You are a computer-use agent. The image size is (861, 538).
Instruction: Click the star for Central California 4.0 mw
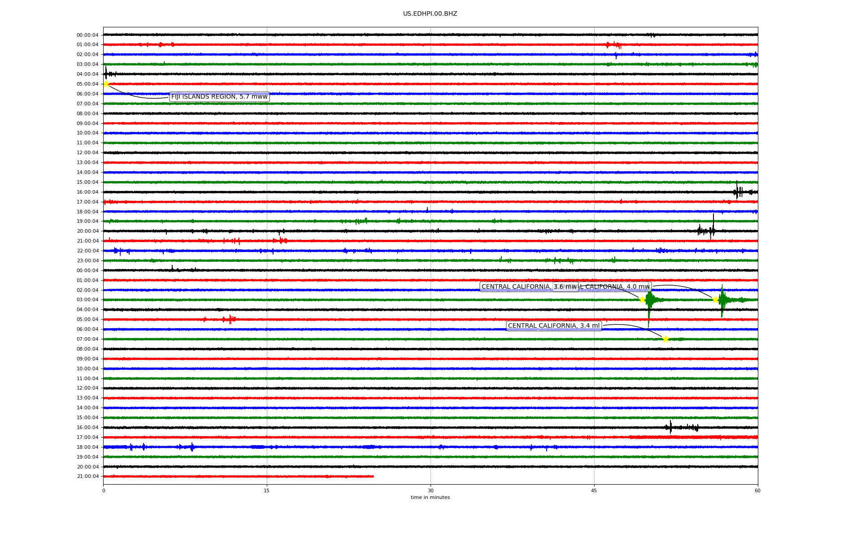pyautogui.click(x=715, y=299)
